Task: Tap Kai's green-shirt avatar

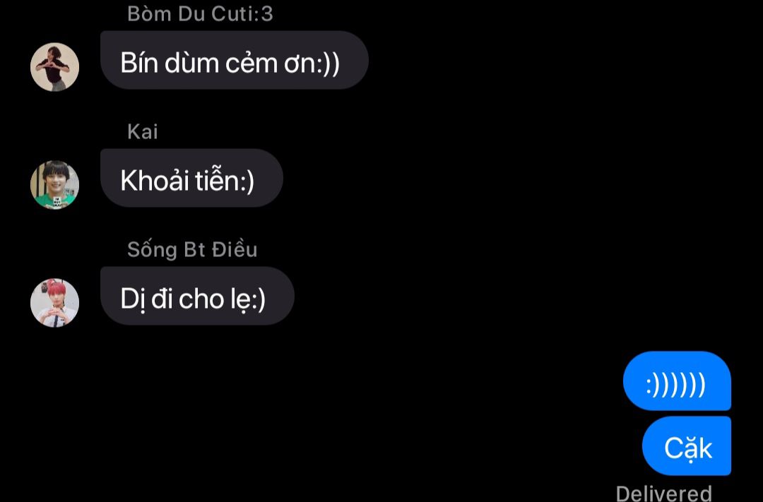Action: coord(54,185)
